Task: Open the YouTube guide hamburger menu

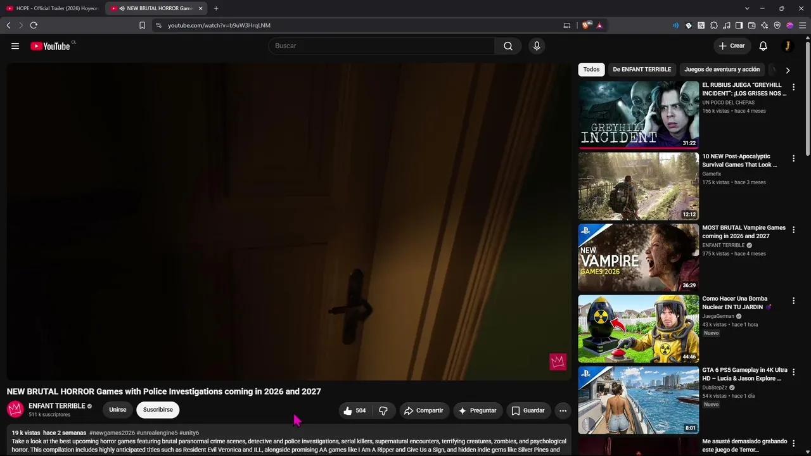Action: coord(15,46)
